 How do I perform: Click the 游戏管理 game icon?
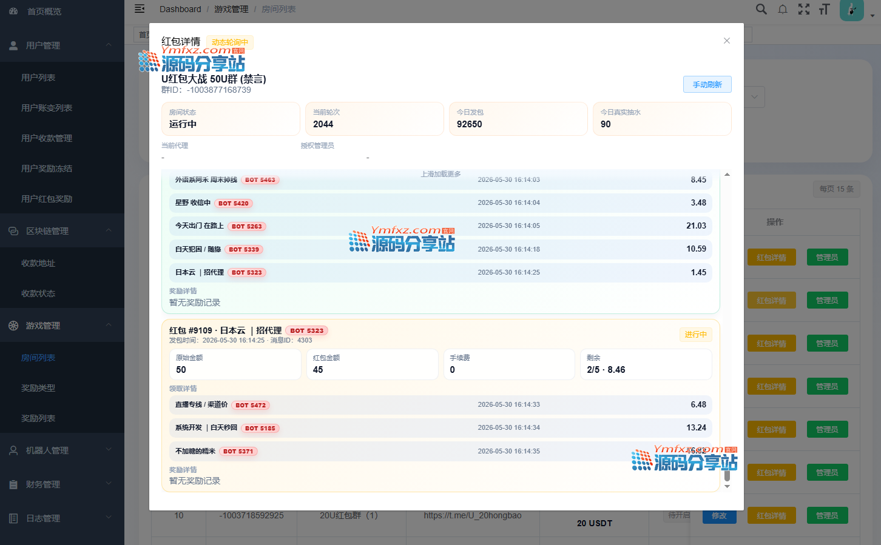[x=13, y=326]
